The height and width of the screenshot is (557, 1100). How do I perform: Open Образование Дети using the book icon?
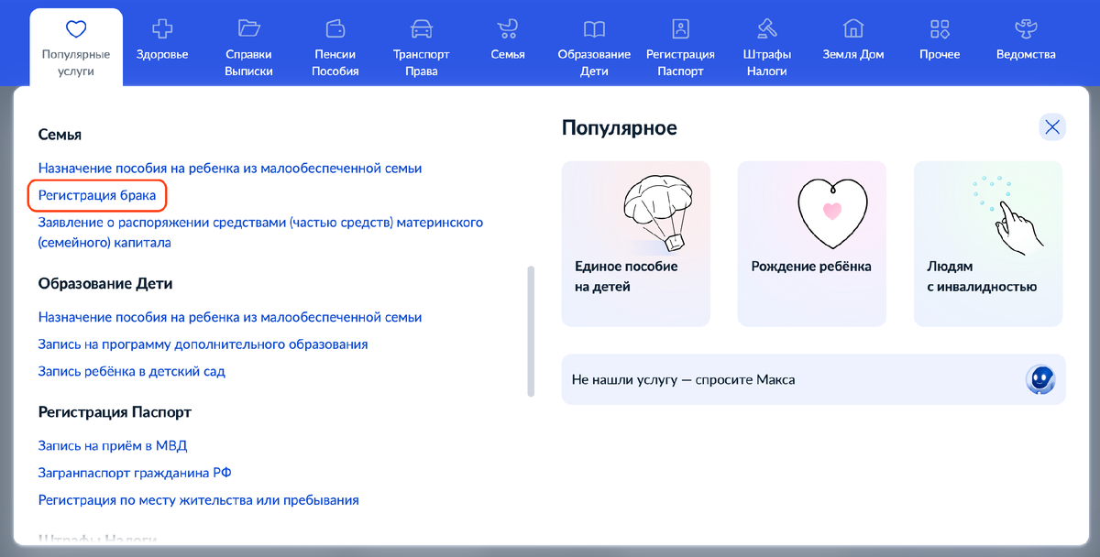594,27
